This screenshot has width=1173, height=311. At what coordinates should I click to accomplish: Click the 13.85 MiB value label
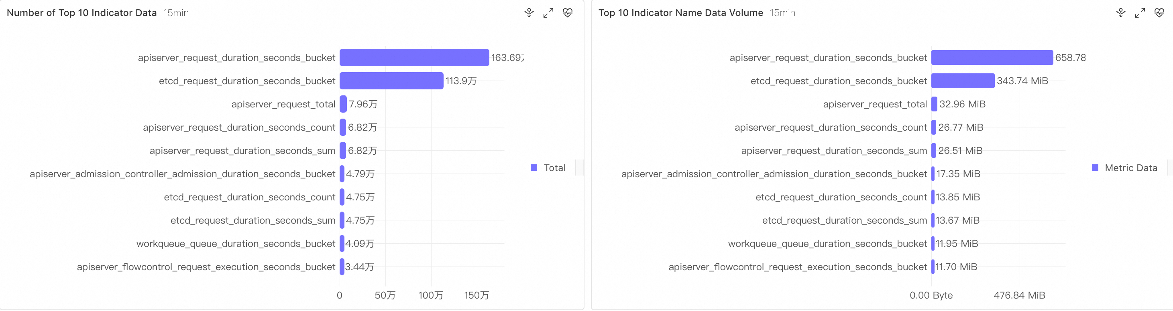pos(958,197)
